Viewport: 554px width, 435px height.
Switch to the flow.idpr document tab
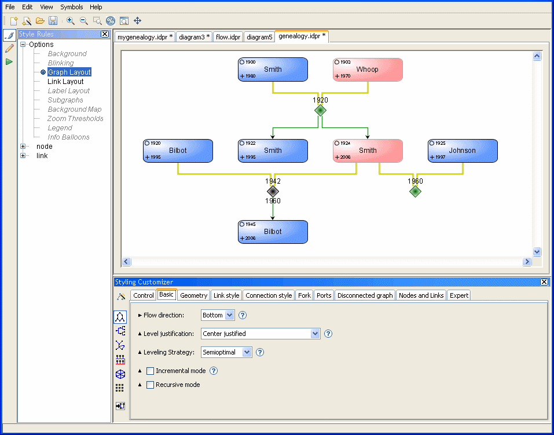[228, 37]
